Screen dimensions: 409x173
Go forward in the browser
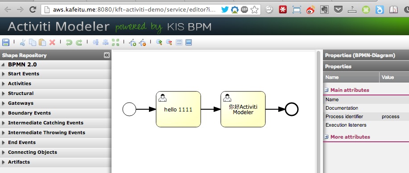(x=20, y=10)
